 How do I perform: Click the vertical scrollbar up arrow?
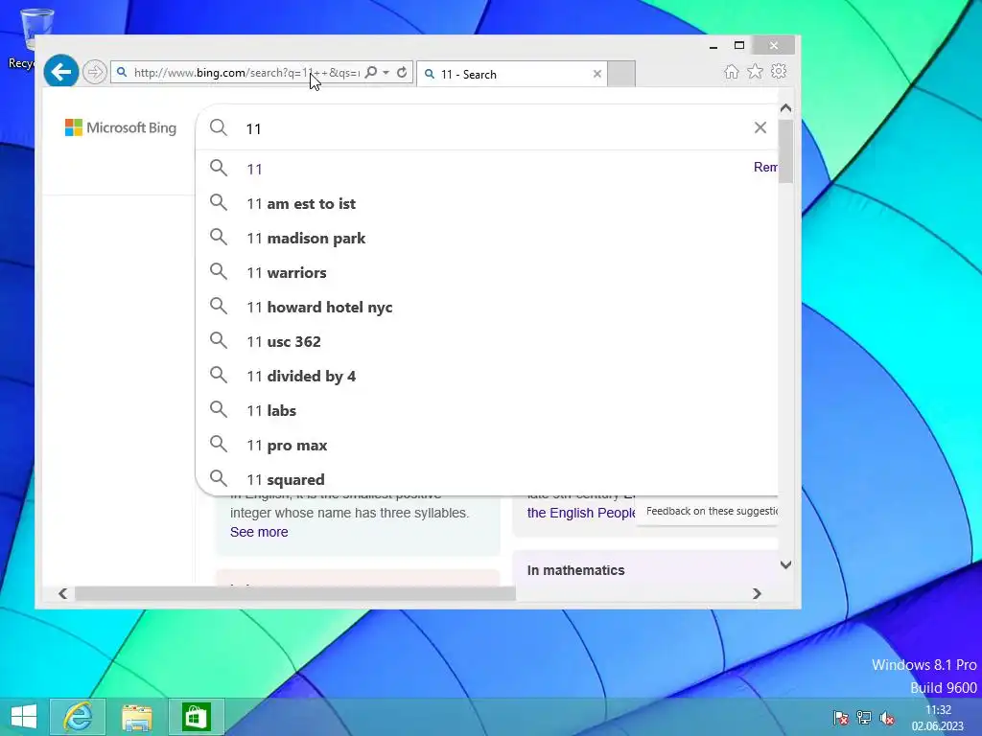pos(786,108)
